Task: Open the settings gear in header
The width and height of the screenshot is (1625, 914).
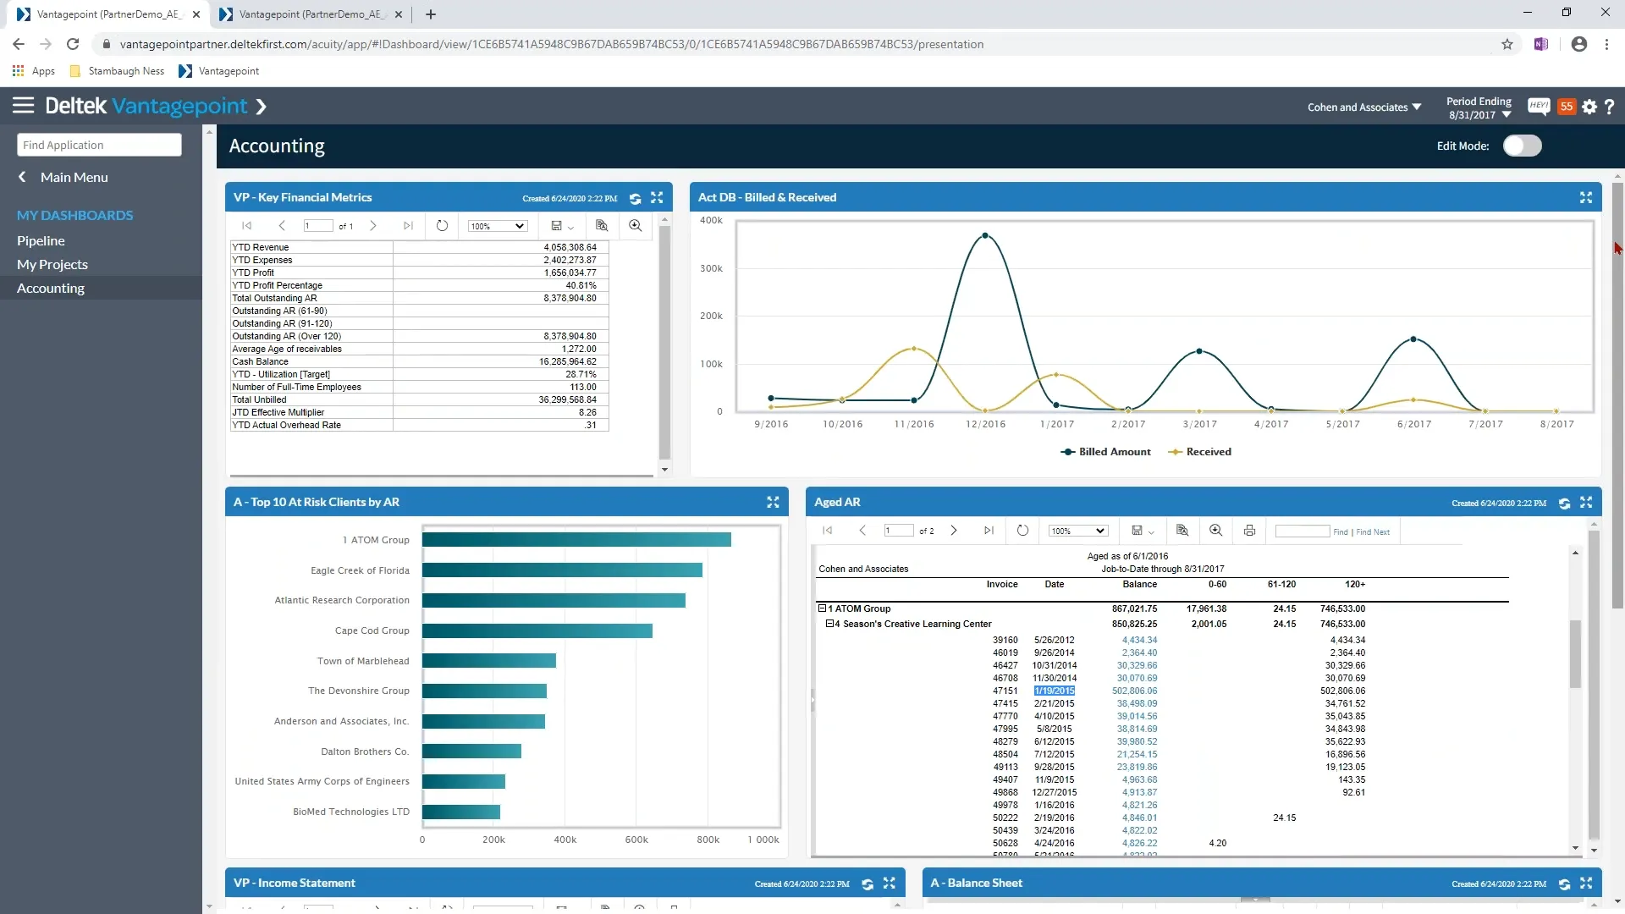Action: tap(1589, 107)
